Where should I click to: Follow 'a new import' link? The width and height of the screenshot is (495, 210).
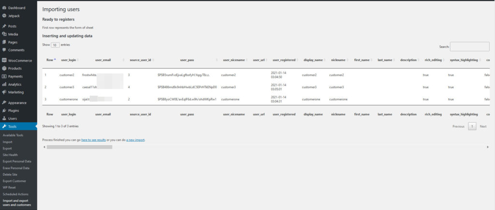tap(135, 140)
